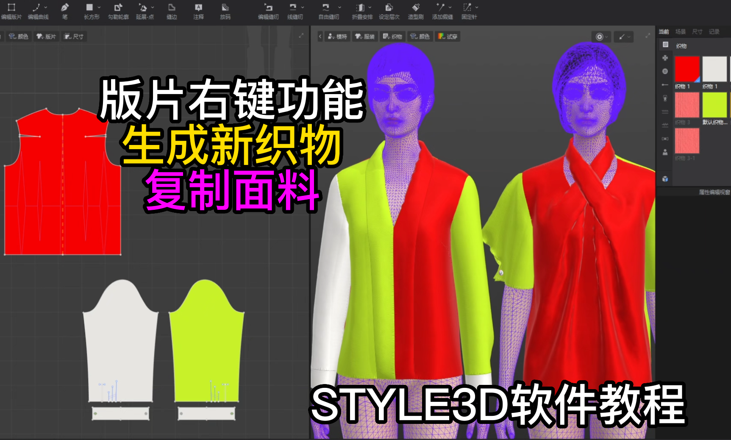This screenshot has height=440, width=731.
Task: Expand the 自由缝纫 dropdown arrow
Action: coord(339,7)
